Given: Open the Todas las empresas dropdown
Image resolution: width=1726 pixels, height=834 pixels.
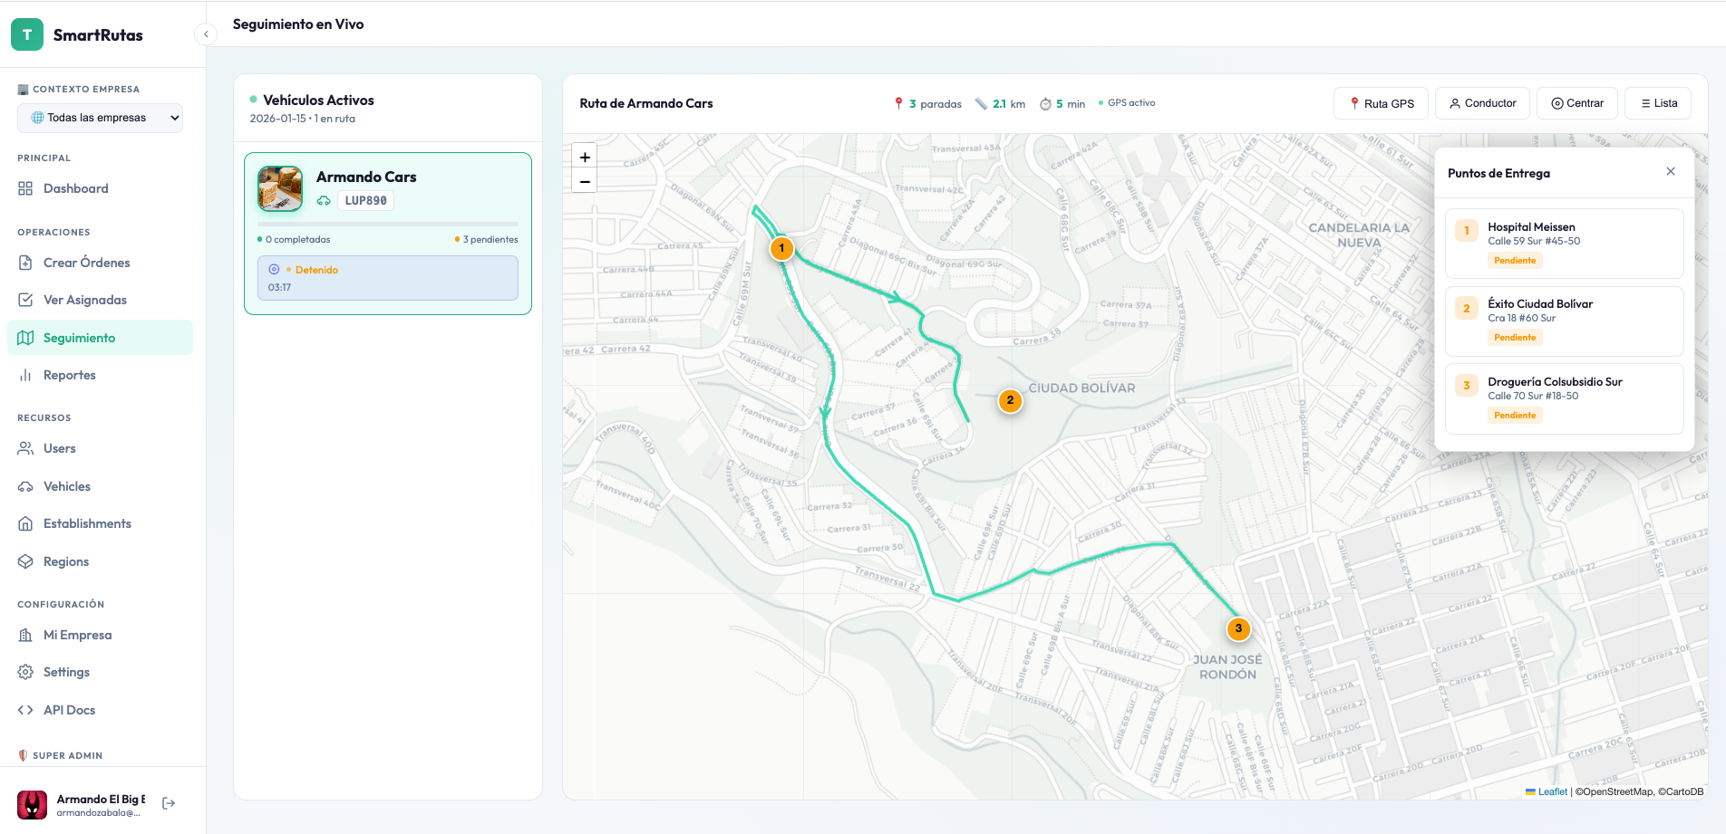Looking at the screenshot, I should pos(100,118).
